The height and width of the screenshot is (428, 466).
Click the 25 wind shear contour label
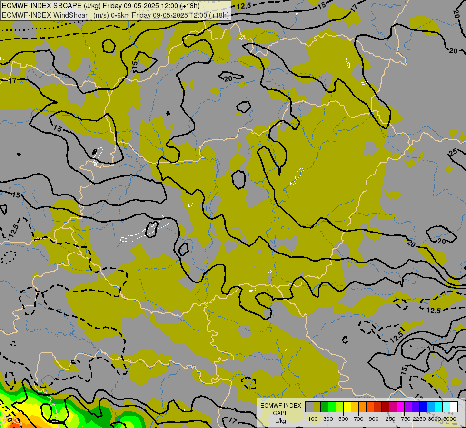(x=453, y=153)
